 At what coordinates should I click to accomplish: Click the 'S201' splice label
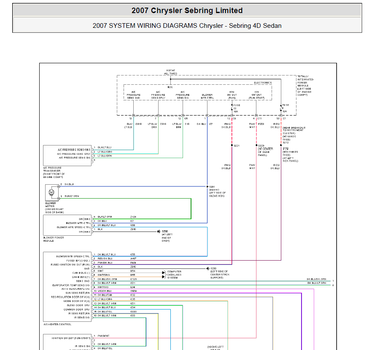click(212, 187)
